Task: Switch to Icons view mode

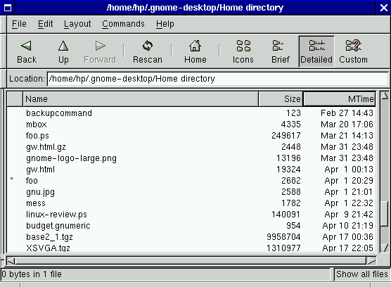Action: click(243, 46)
